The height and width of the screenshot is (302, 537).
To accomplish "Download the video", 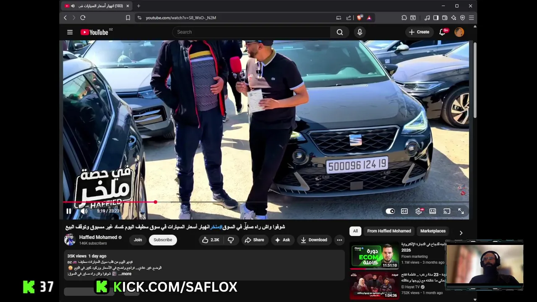I will tap(313, 240).
